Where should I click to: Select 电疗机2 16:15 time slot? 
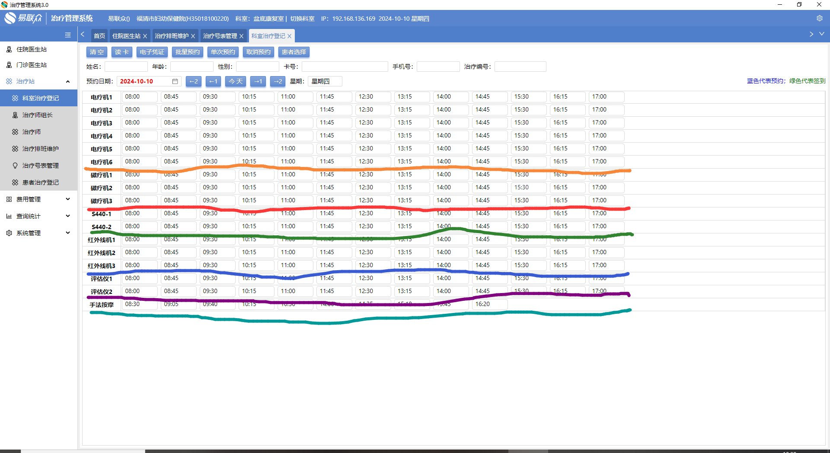[x=568, y=110]
